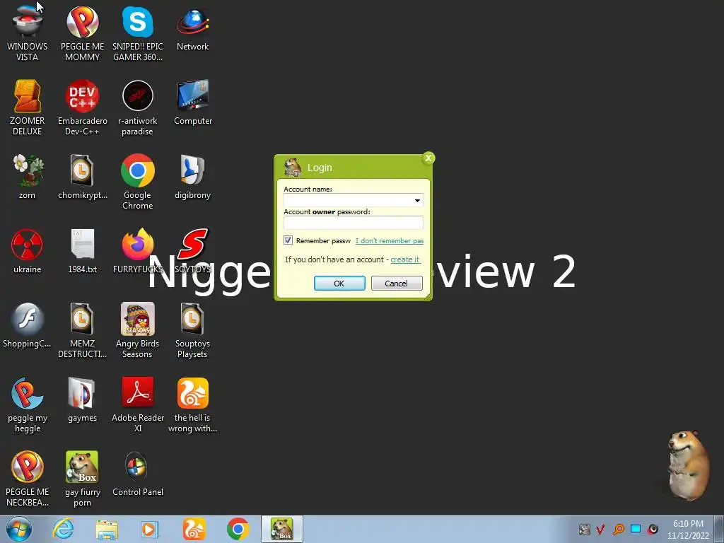The width and height of the screenshot is (724, 543).
Task: Open Windows Media Player taskbar icon
Action: pos(150,530)
